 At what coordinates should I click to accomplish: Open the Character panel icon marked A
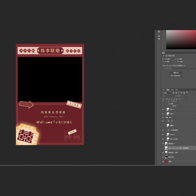159,36
